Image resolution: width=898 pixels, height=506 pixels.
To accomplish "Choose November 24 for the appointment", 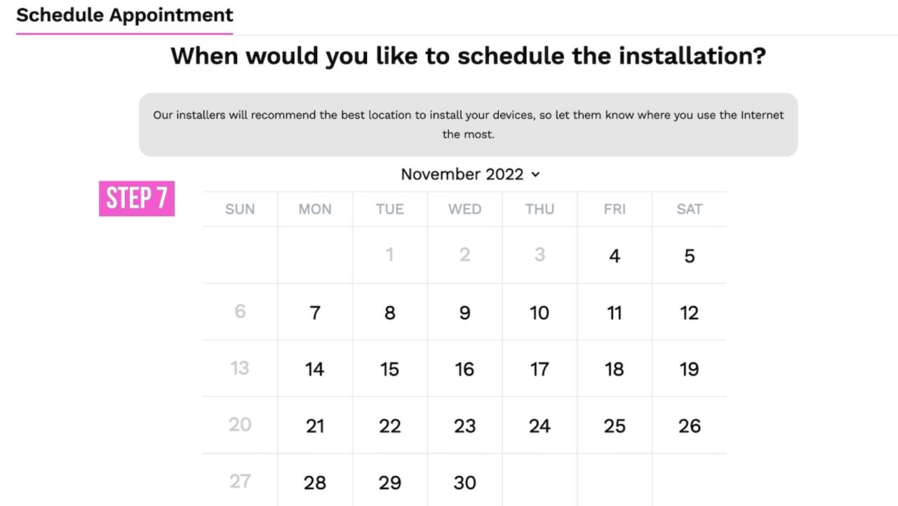I will pyautogui.click(x=540, y=426).
